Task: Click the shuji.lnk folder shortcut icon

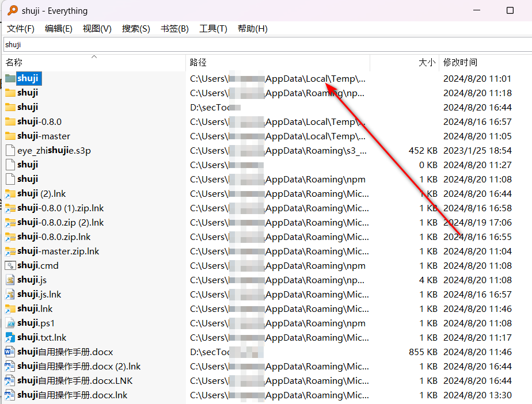Action: pyautogui.click(x=10, y=308)
